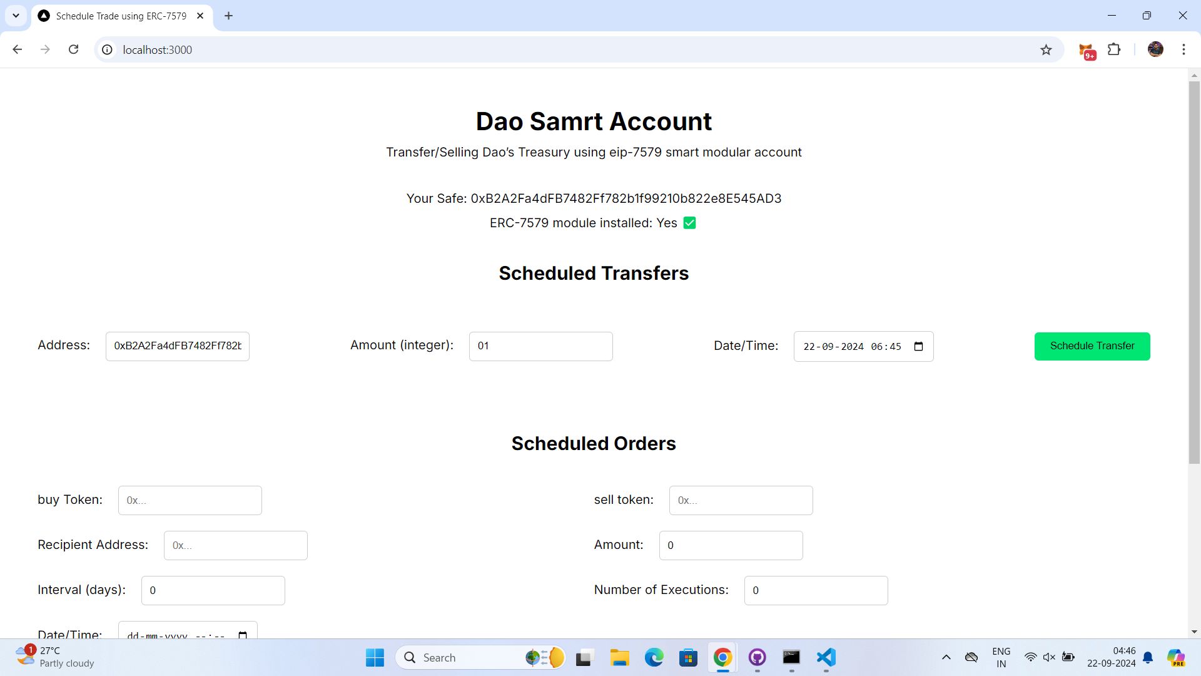Viewport: 1201px width, 676px height.
Task: Click the browser refresh/reload icon
Action: [73, 49]
